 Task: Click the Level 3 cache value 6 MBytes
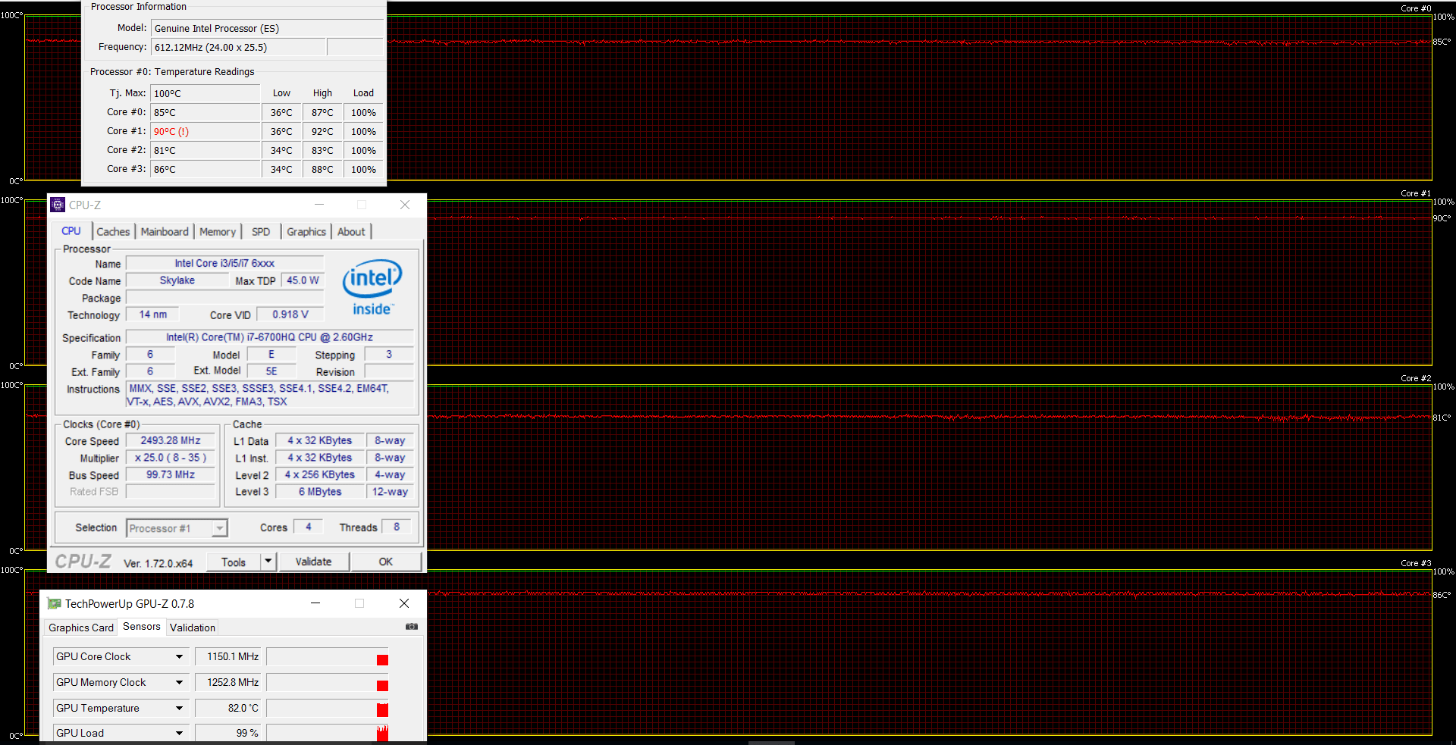tap(320, 492)
